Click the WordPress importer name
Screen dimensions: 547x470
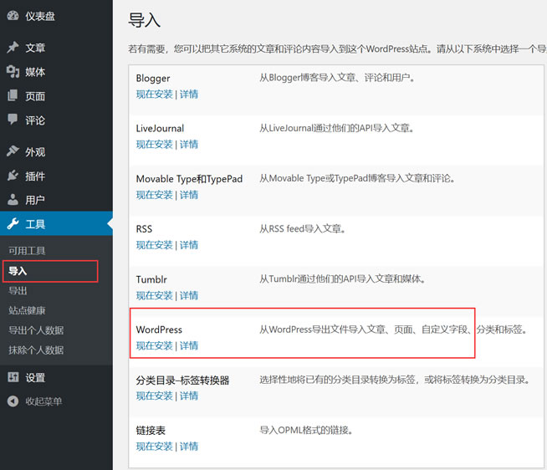click(159, 330)
